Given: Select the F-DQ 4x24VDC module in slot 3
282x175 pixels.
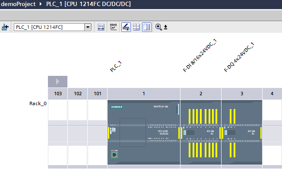Looking at the screenshot, I should click(x=241, y=131).
